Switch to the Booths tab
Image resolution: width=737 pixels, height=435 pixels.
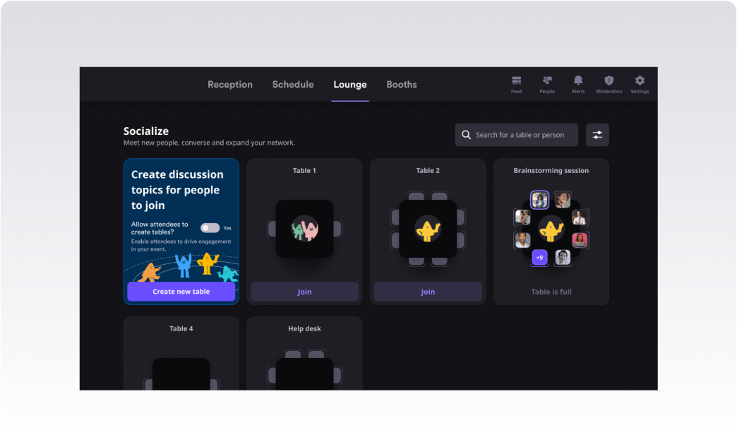coord(402,85)
